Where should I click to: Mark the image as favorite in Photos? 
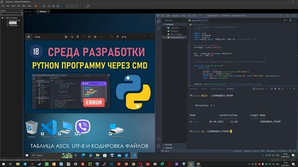click(x=83, y=37)
